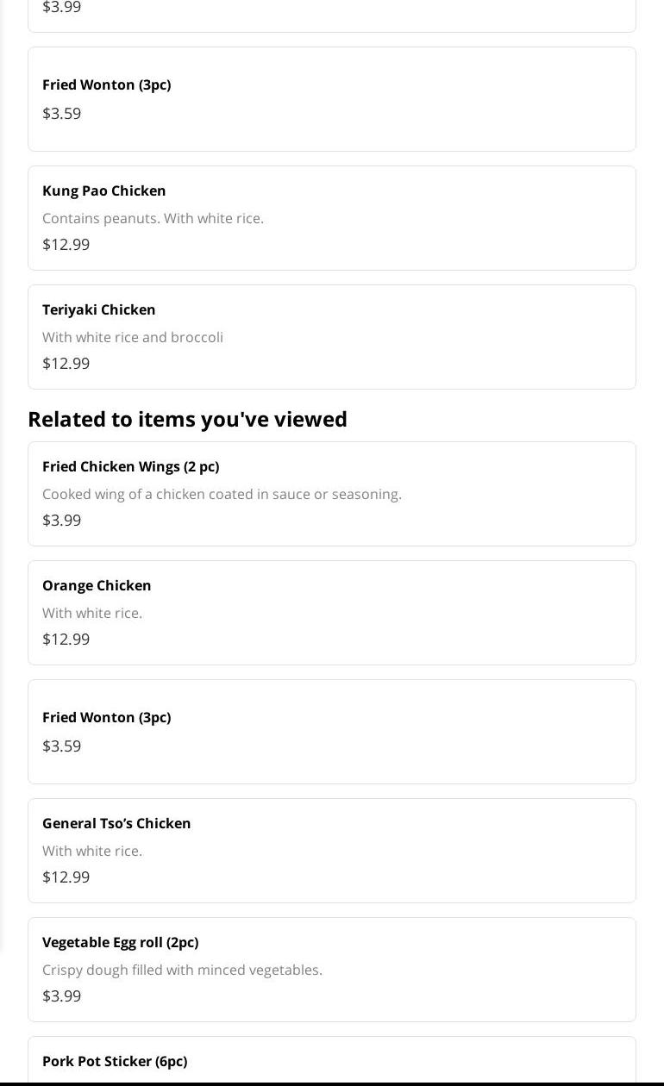664x1086 pixels.
Task: Open Fried Chicken Wings (2 pc) item
Action: [x=131, y=466]
